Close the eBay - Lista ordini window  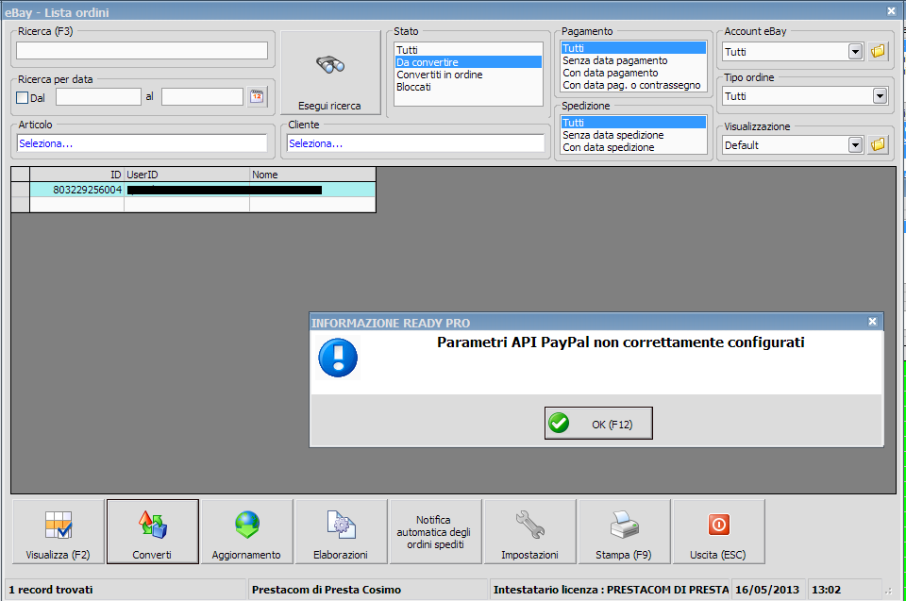[891, 10]
